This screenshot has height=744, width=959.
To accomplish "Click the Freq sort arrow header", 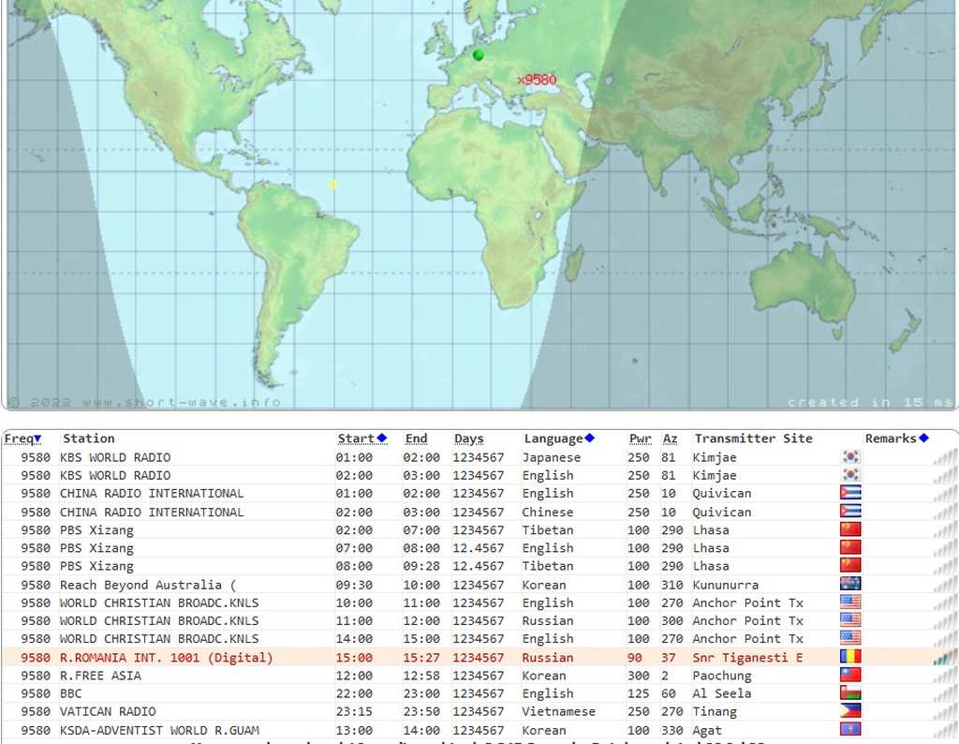I will pyautogui.click(x=22, y=439).
